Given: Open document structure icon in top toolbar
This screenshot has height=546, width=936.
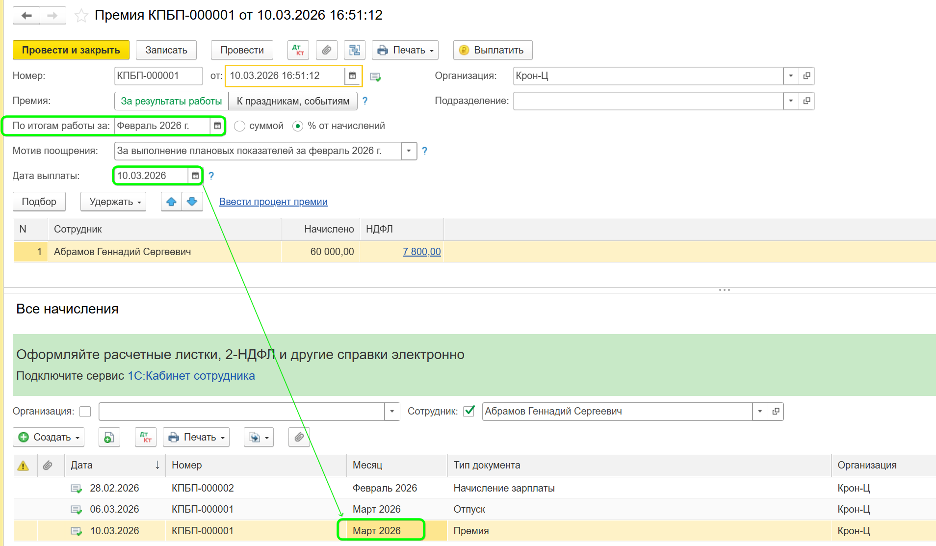Looking at the screenshot, I should coord(355,50).
